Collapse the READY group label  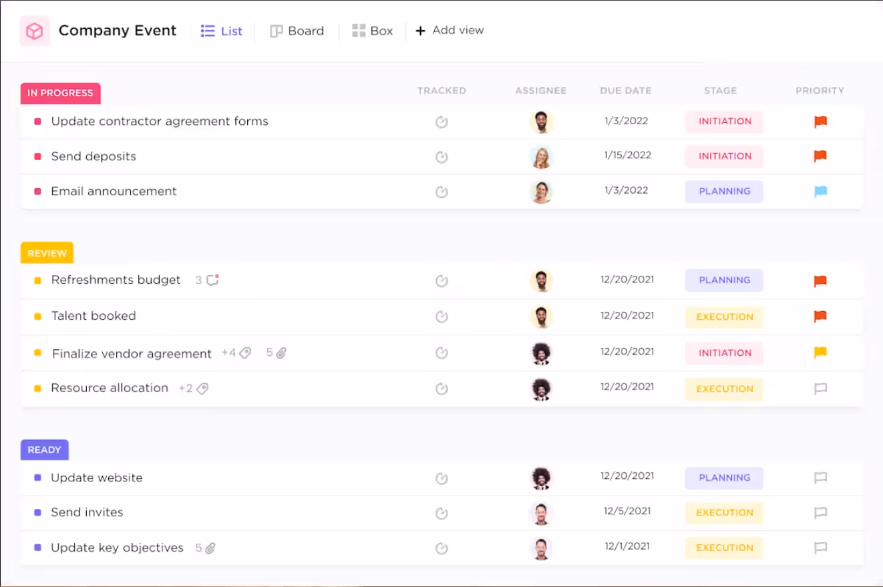click(x=44, y=450)
